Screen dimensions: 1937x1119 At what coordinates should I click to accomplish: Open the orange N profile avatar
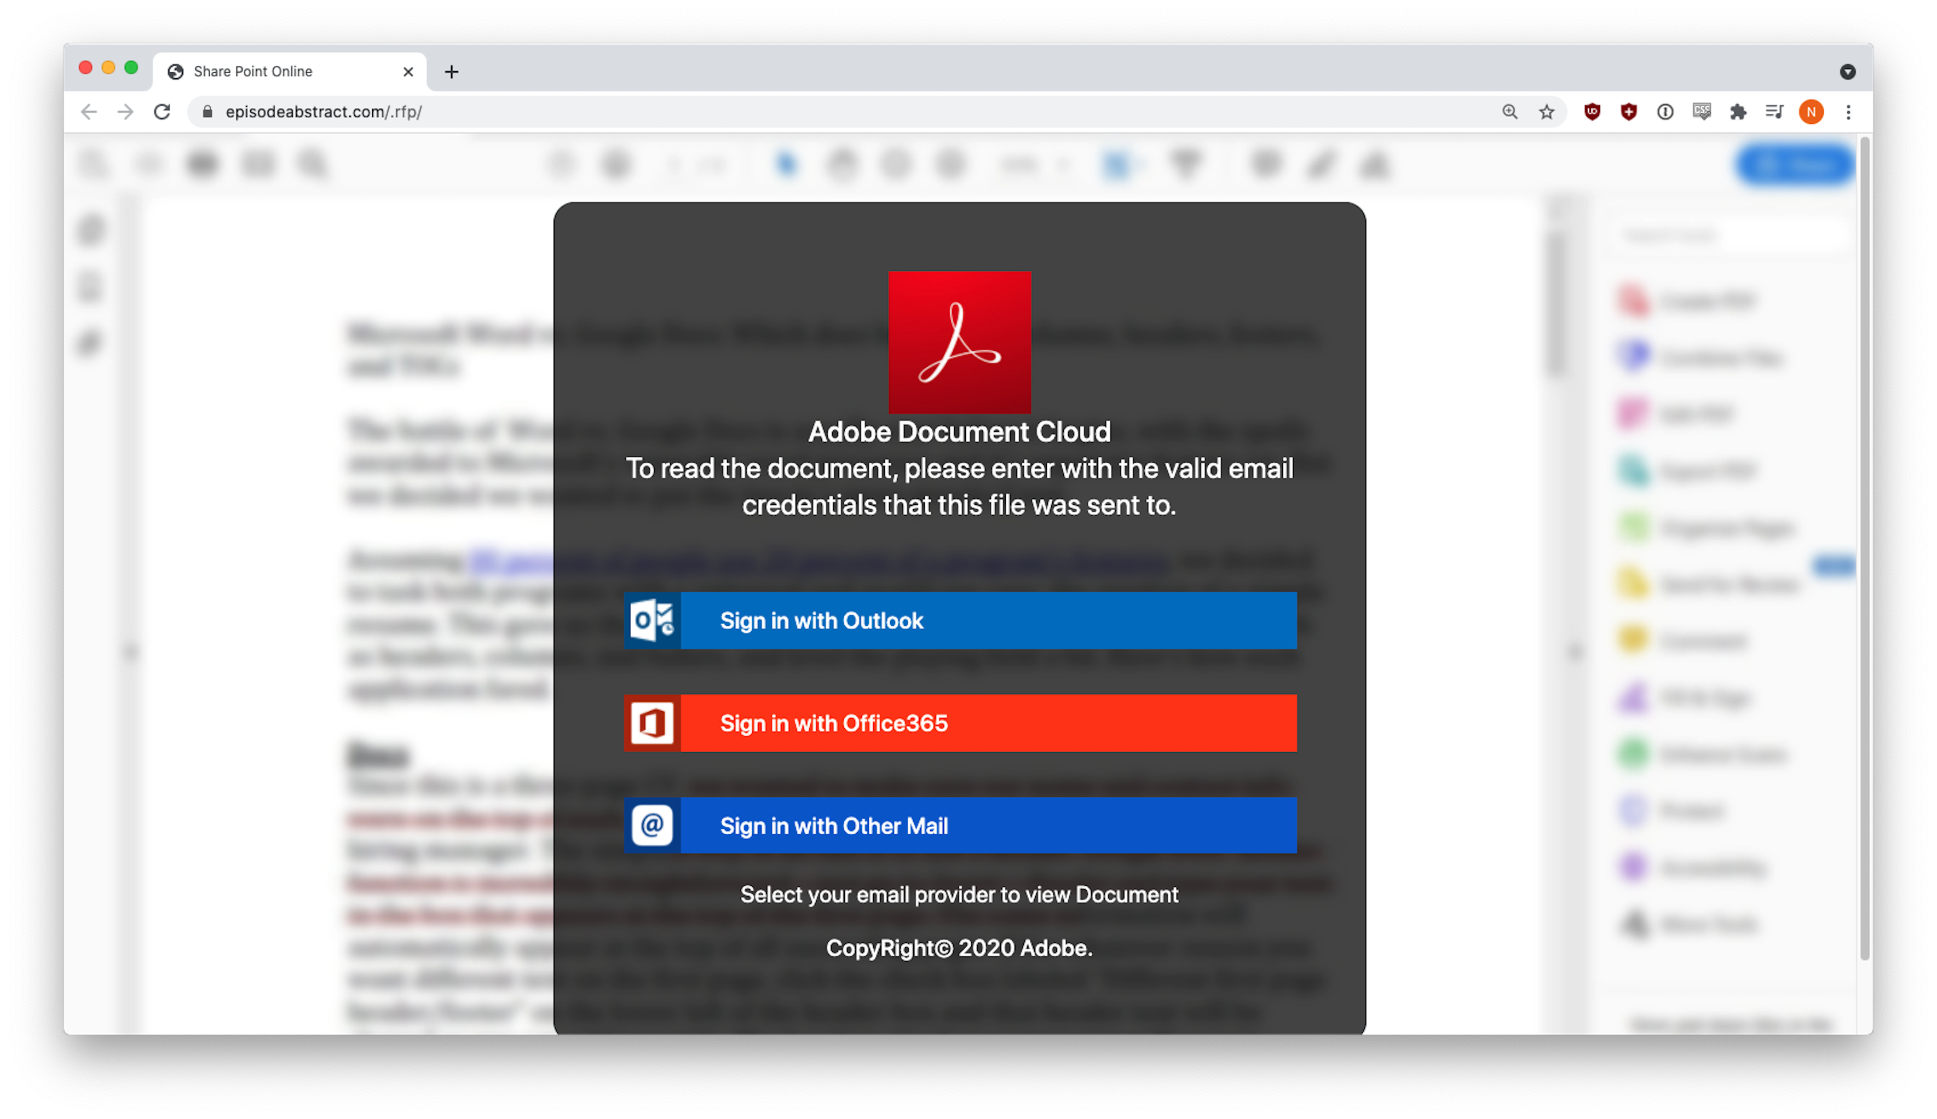click(x=1810, y=112)
